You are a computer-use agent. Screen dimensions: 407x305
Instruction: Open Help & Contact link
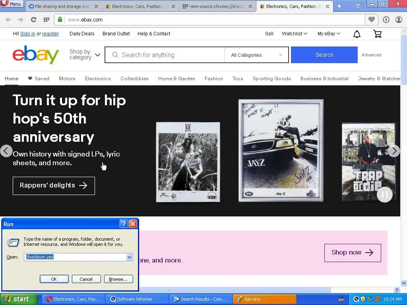[154, 34]
